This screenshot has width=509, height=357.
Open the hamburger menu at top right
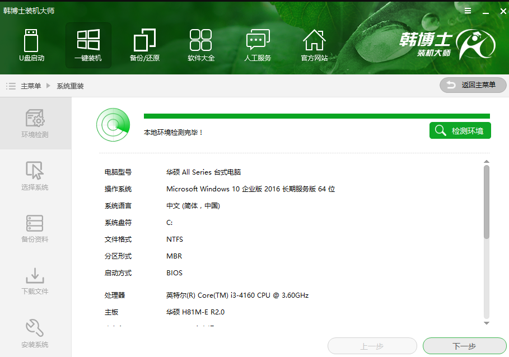(x=468, y=10)
